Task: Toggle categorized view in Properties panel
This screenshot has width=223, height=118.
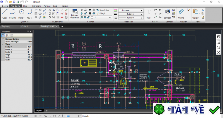Action: (3, 35)
